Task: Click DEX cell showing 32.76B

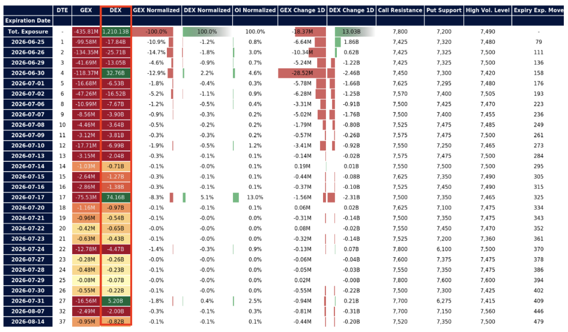Action: [115, 73]
